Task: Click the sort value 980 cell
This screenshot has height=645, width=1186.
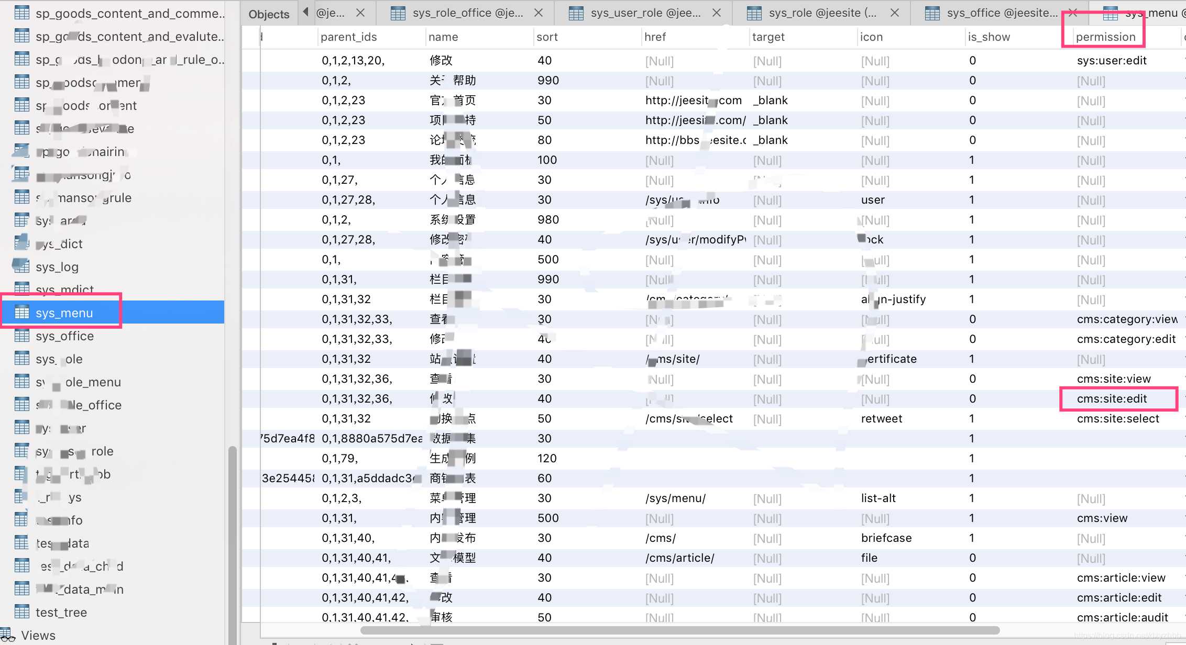Action: (587, 219)
